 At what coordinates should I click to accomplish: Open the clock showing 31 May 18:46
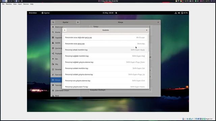(x=108, y=13)
